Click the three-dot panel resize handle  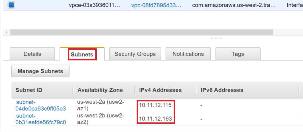(x=216, y=38)
